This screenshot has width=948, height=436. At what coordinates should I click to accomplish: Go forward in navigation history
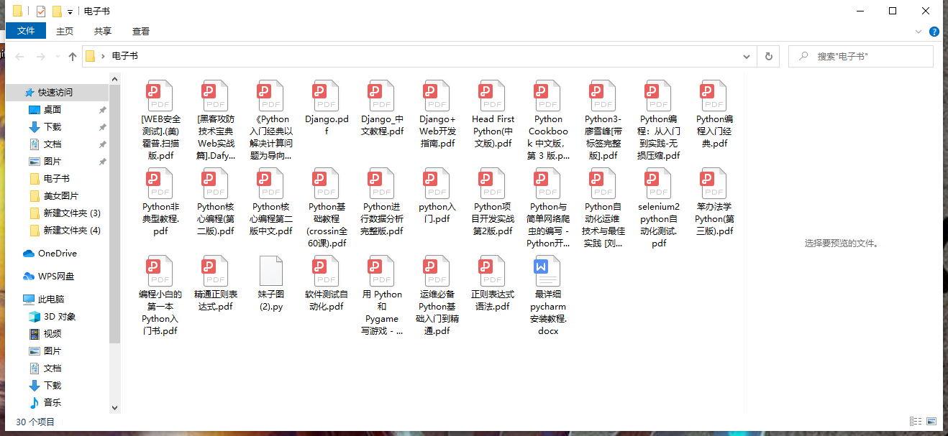[x=41, y=56]
